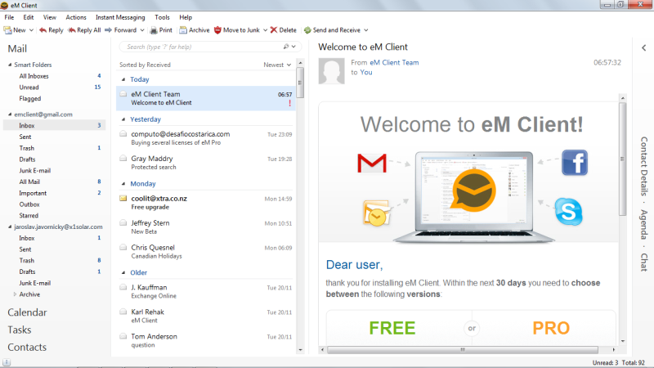Collapse the jaroslav.javornicky@x1solar.com account
Image resolution: width=654 pixels, height=368 pixels.
[x=10, y=227]
